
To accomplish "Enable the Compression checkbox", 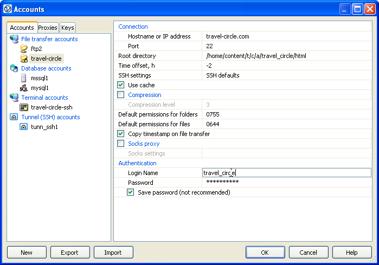I will (121, 95).
